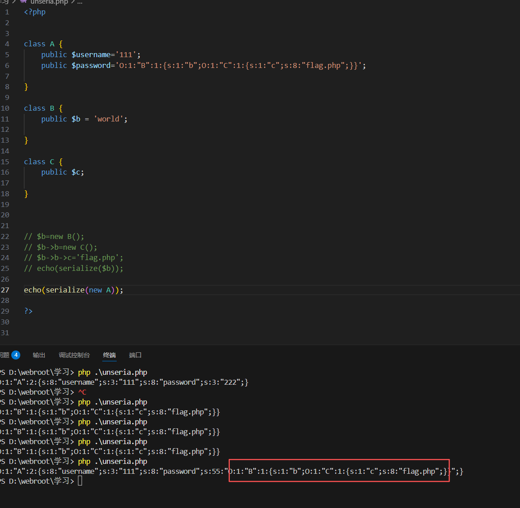Open the 端口 ports tab
The image size is (520, 508).
pos(135,355)
